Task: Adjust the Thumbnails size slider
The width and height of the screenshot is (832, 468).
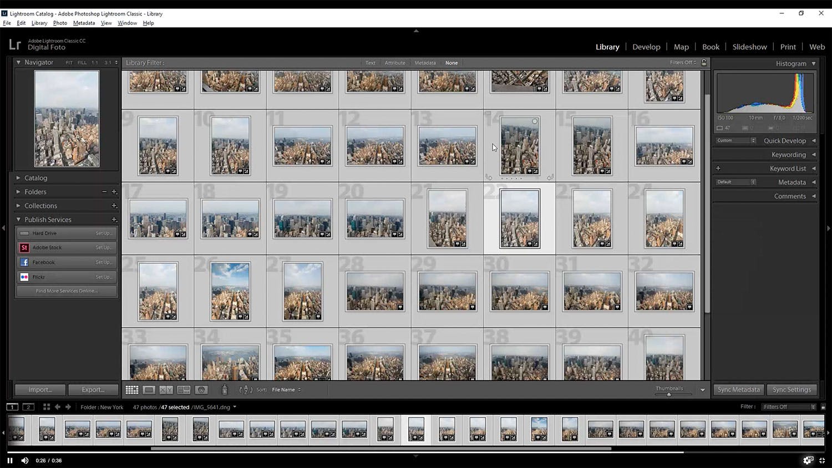Action: pos(669,394)
